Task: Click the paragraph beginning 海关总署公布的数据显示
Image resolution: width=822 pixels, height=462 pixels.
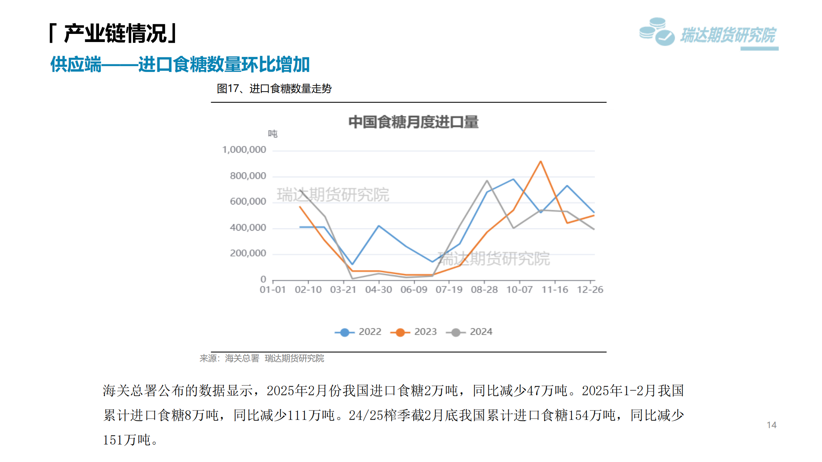Action: (x=393, y=415)
